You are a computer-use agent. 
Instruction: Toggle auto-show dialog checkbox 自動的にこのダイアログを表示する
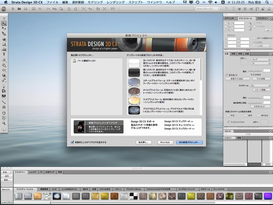click(72, 142)
